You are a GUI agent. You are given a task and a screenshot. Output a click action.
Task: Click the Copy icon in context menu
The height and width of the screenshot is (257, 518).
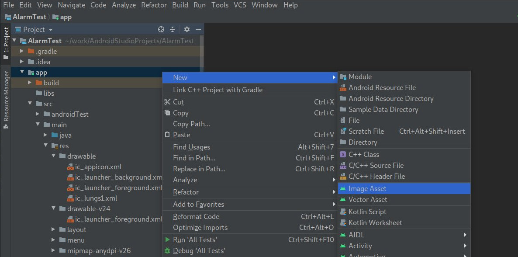167,113
